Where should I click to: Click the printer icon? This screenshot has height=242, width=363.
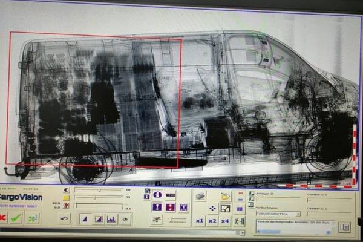point(200,196)
